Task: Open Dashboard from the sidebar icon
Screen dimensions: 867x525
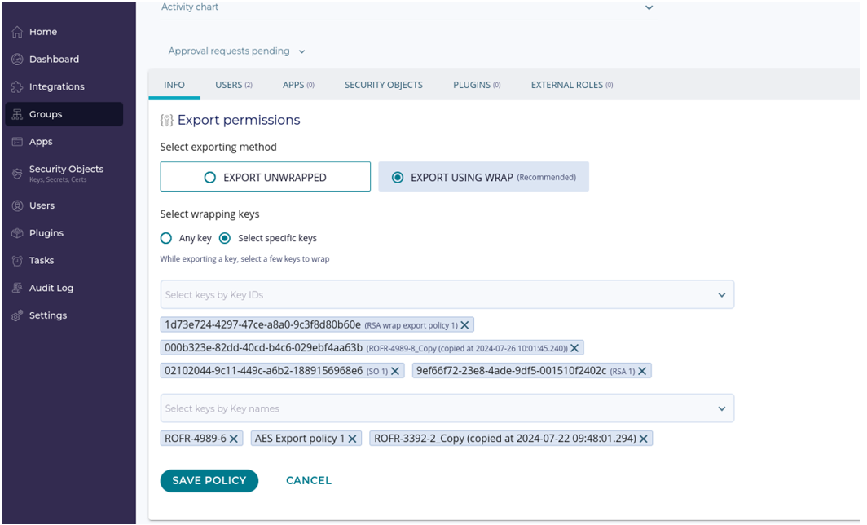Action: click(17, 60)
